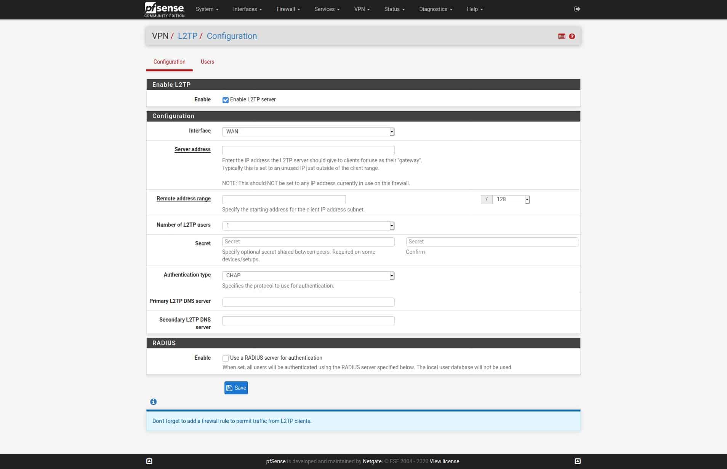Open the Interfaces menu

pos(247,9)
